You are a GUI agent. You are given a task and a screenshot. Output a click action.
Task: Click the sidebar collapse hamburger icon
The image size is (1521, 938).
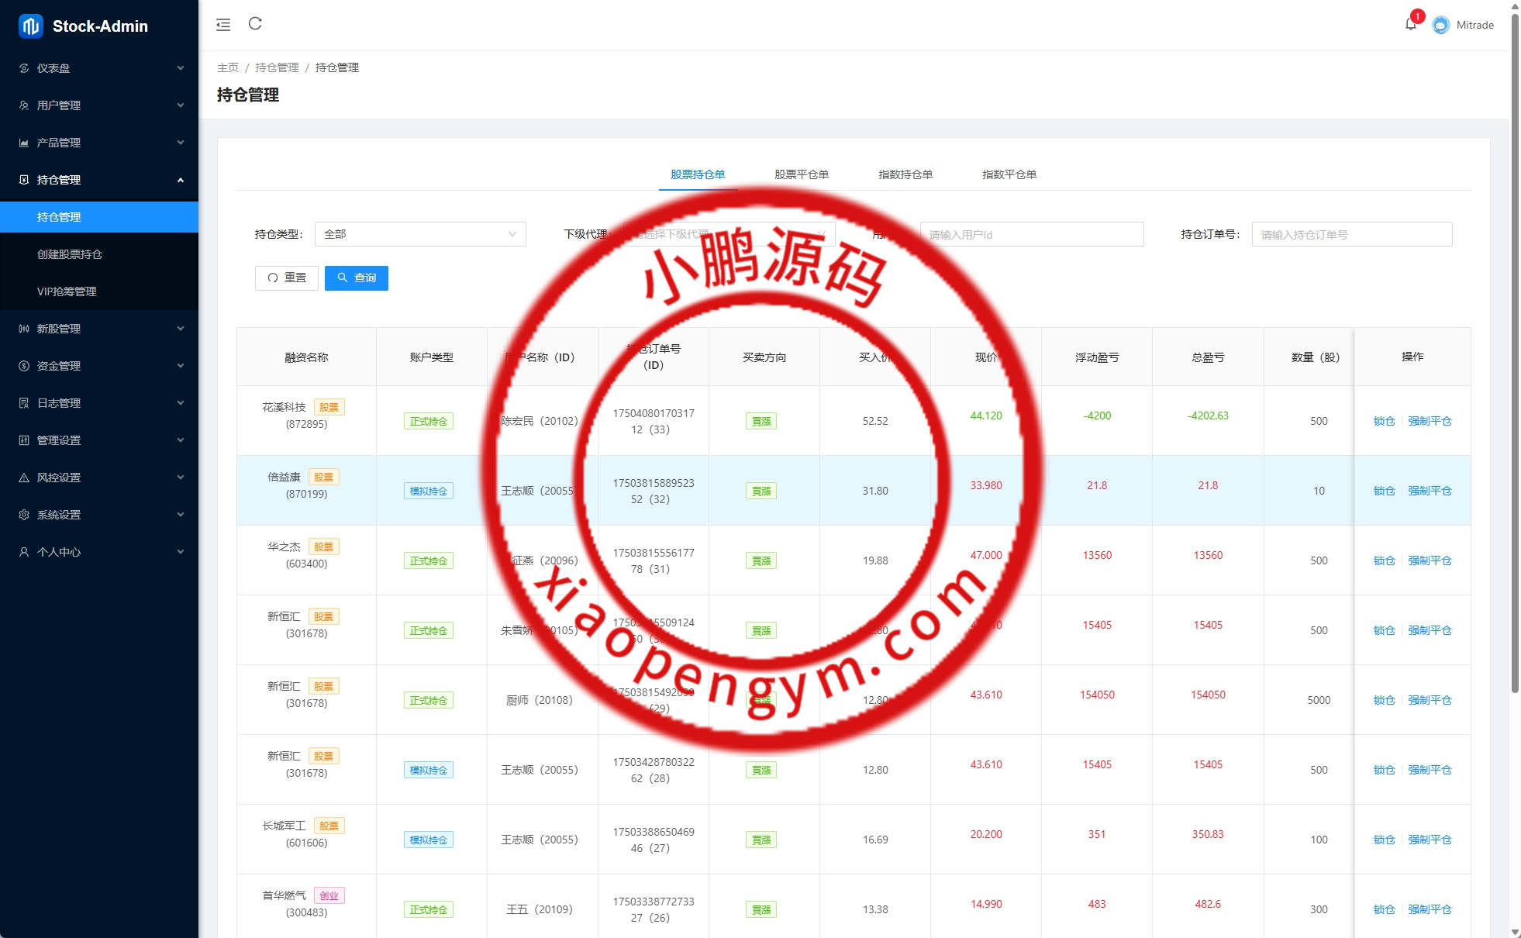[x=223, y=25]
